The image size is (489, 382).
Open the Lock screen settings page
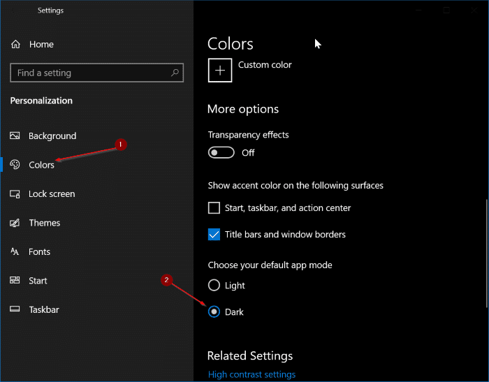52,194
